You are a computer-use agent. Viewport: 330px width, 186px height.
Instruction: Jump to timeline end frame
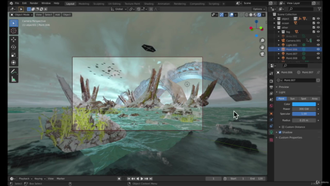pos(151,179)
